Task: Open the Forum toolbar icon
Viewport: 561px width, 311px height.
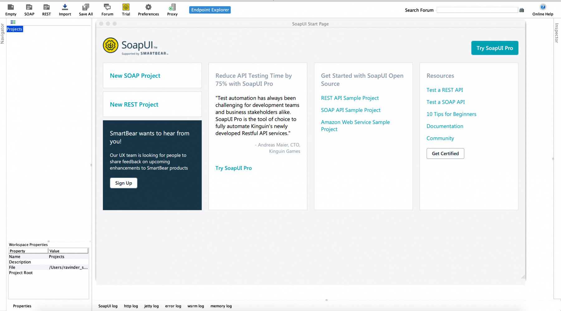Action: coord(107,10)
